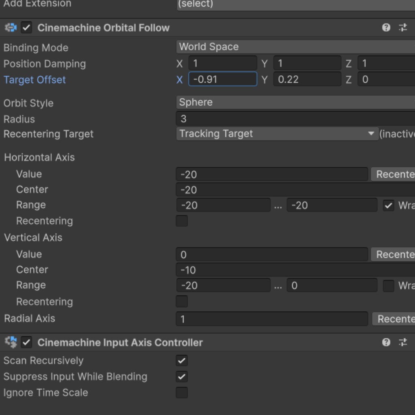Open help for Cinemachine Orbital Follow

pos(386,28)
